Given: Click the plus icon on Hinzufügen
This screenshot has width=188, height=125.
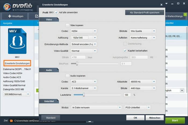Looking at the screenshot, I should click(10, 16).
